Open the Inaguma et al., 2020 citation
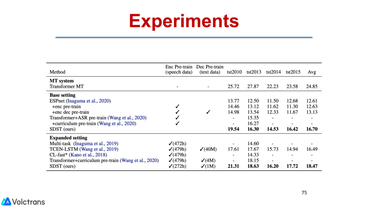The image size is (368, 207). [88, 101]
